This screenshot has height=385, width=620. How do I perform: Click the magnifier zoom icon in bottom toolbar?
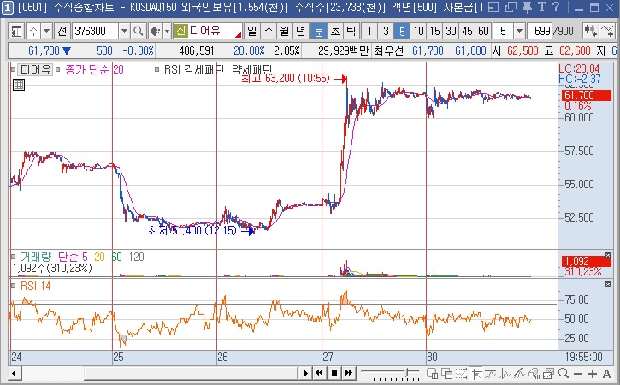coord(564,373)
